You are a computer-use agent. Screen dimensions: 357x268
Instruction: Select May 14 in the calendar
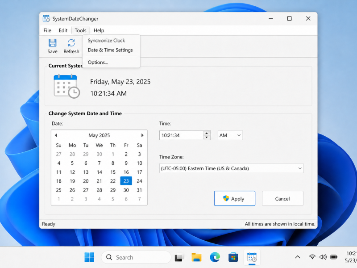point(99,172)
